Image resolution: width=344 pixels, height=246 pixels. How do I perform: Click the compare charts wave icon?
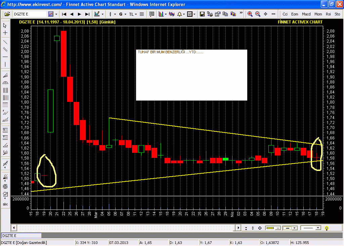(x=172, y=14)
